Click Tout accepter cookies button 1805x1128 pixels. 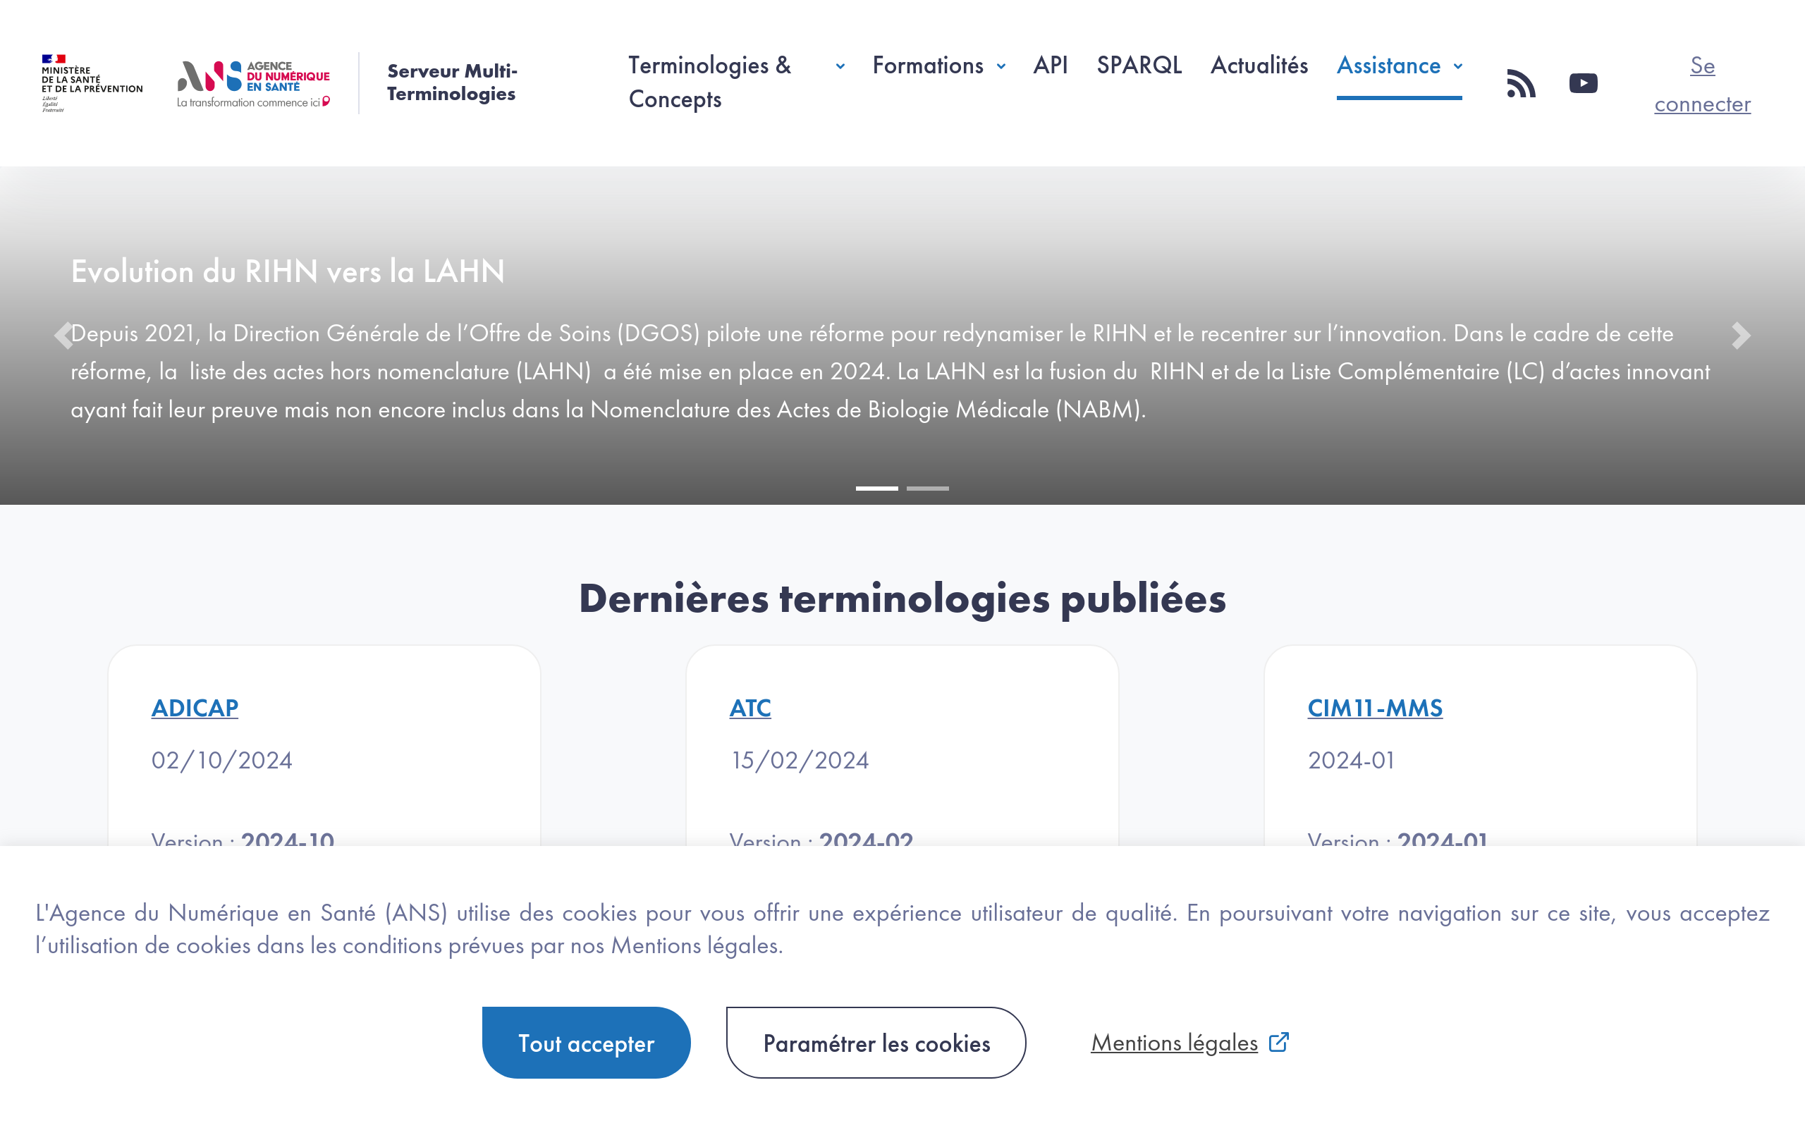click(586, 1042)
